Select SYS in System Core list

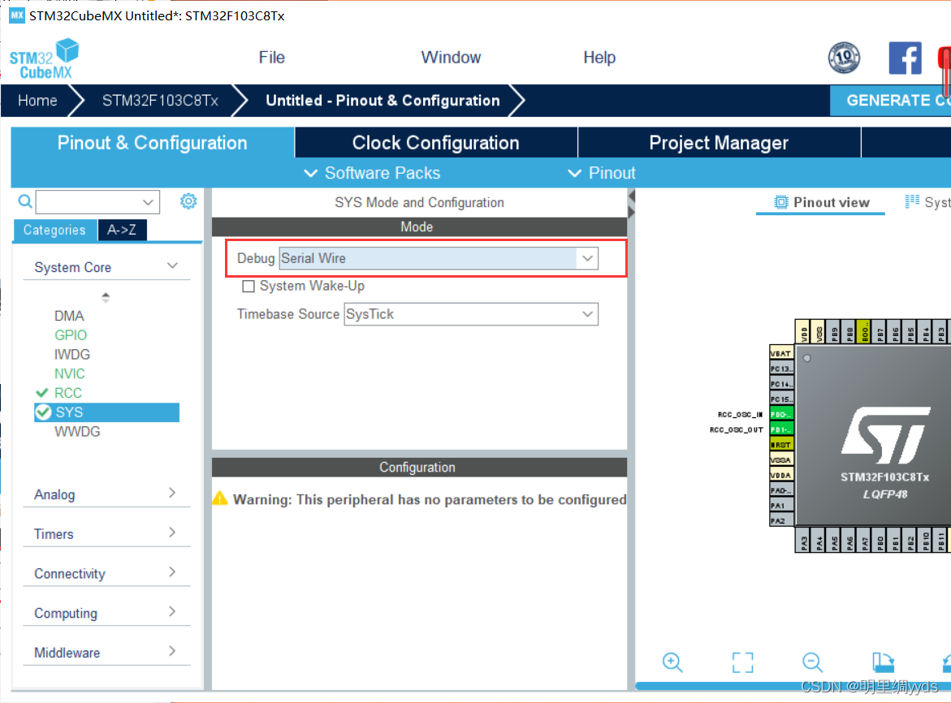(x=106, y=412)
